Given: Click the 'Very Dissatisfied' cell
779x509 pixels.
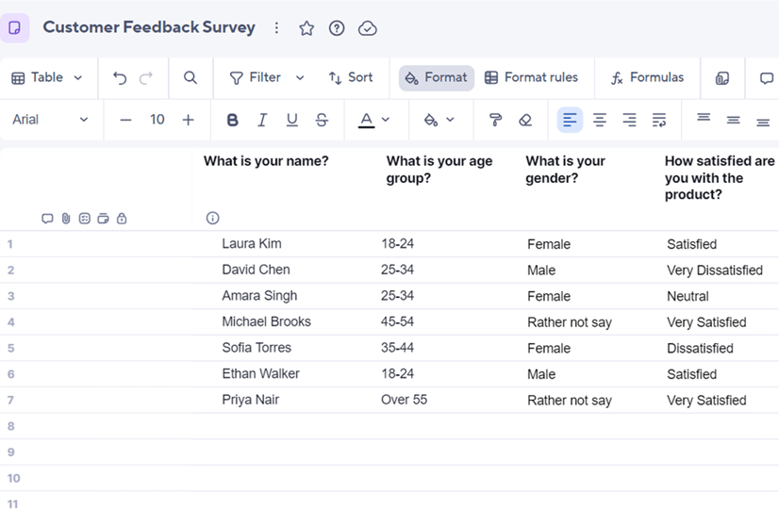Looking at the screenshot, I should point(715,271).
